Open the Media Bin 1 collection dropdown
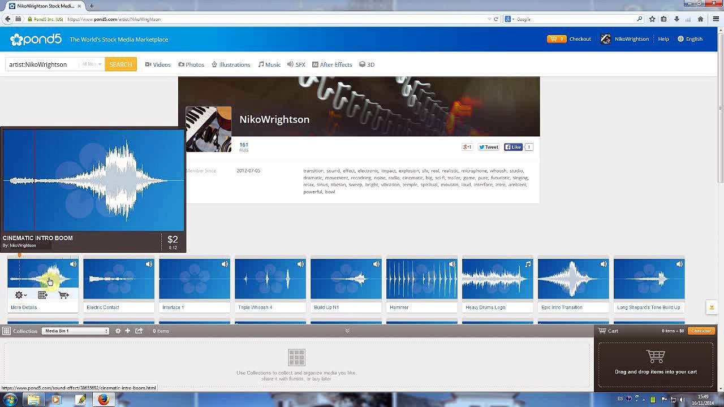Screen dimensions: 724x407 pyautogui.click(x=75, y=331)
